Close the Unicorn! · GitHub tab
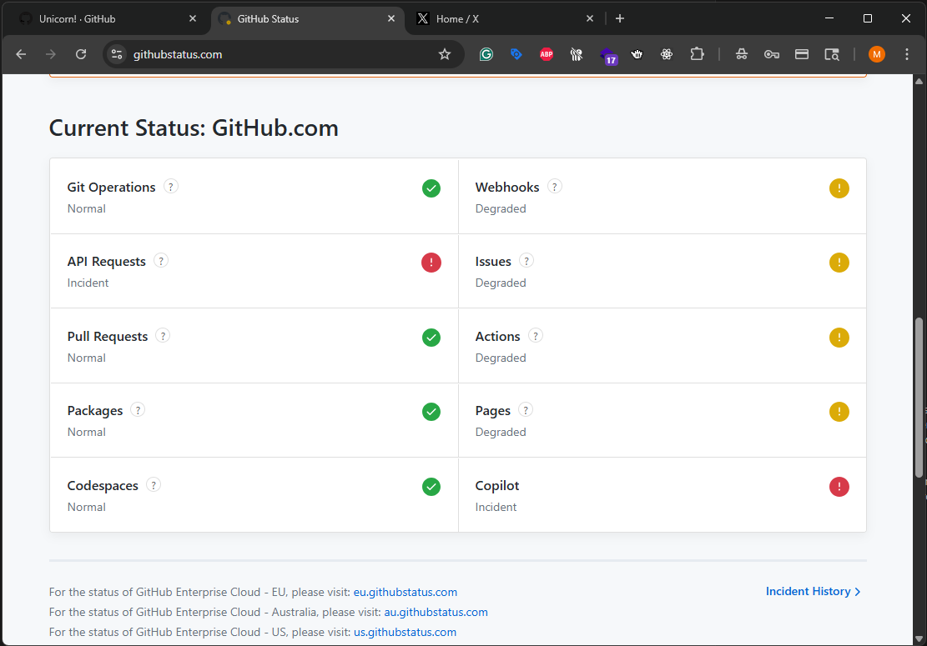Screen dimensions: 927x646 (193, 19)
